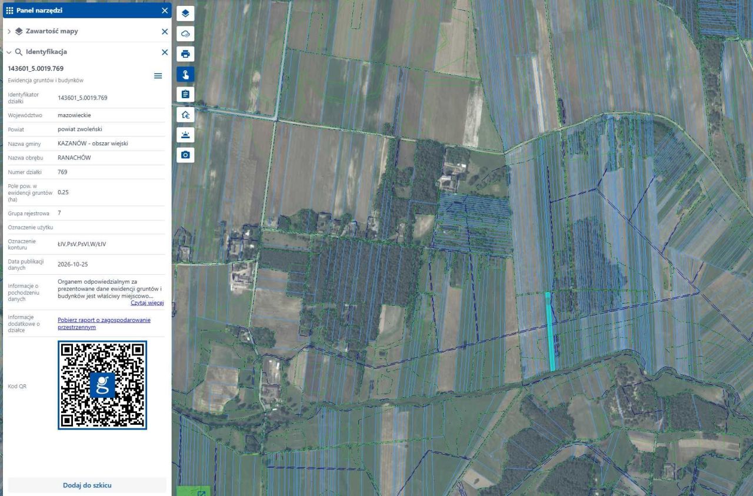Screen dimensions: 753x496
Task: Open the clipboard report tool
Action: click(x=185, y=94)
